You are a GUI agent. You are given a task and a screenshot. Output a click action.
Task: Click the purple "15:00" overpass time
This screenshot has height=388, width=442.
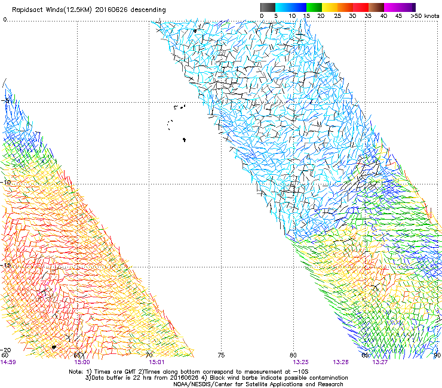(x=82, y=362)
